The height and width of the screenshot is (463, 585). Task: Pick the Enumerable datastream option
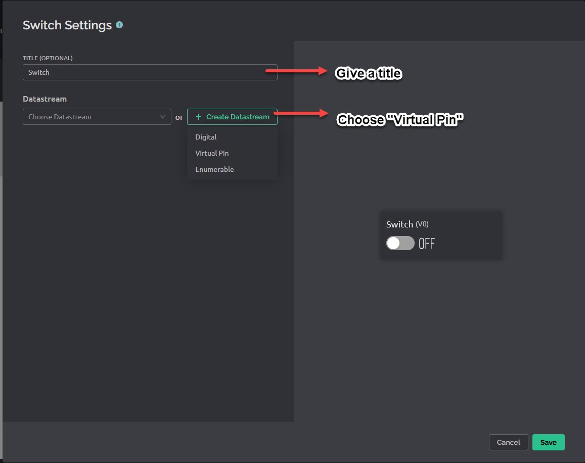tap(214, 169)
